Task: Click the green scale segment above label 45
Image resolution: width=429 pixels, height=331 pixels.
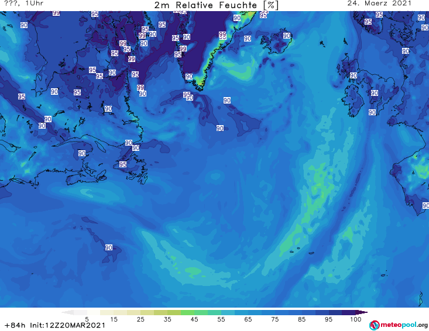Action: [x=194, y=312]
